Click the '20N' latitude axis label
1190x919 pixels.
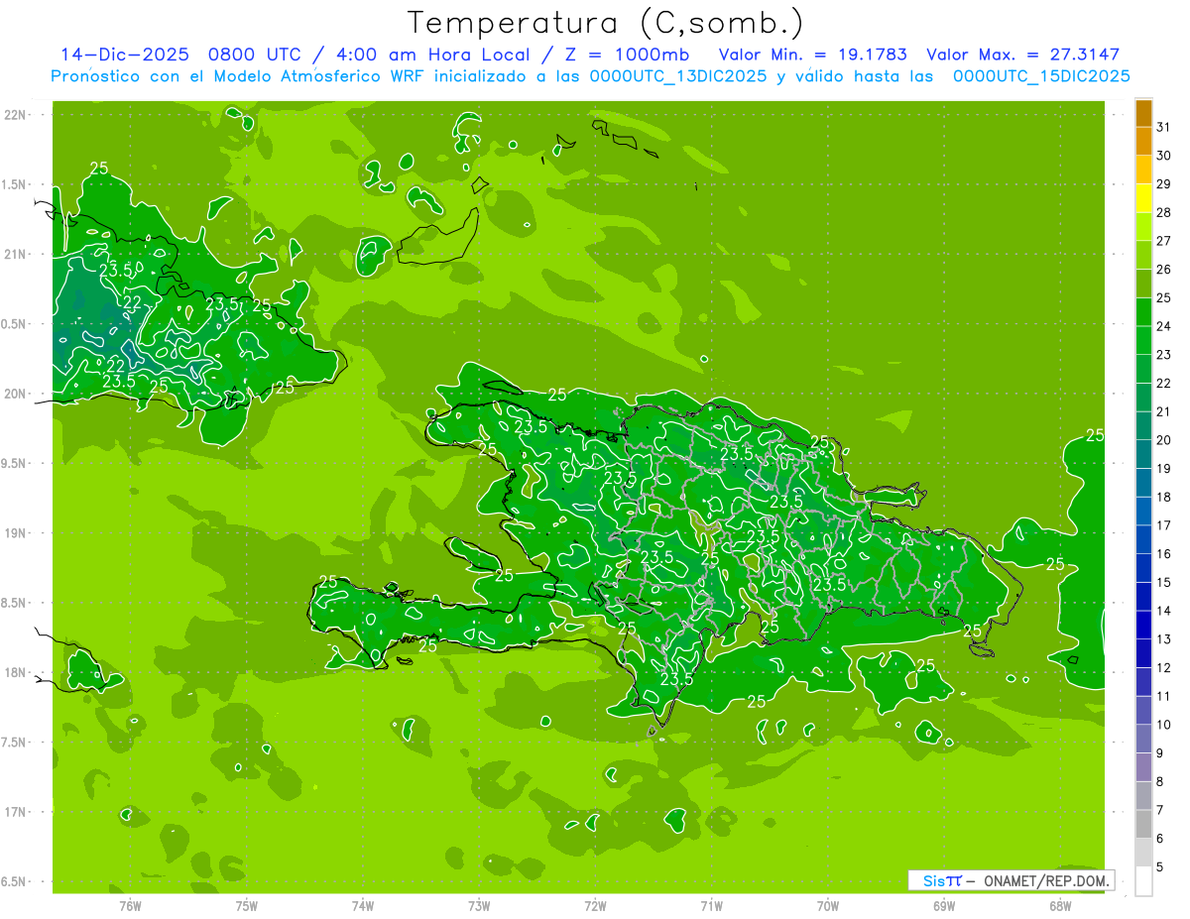15,394
